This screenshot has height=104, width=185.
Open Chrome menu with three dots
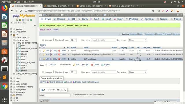click(182, 11)
